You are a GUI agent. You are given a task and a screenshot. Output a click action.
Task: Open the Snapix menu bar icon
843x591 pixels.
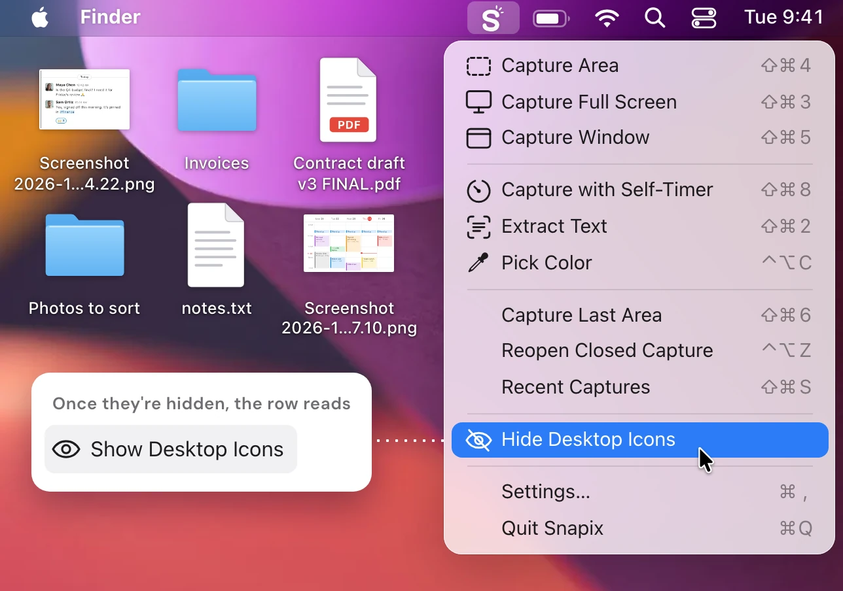click(x=493, y=18)
